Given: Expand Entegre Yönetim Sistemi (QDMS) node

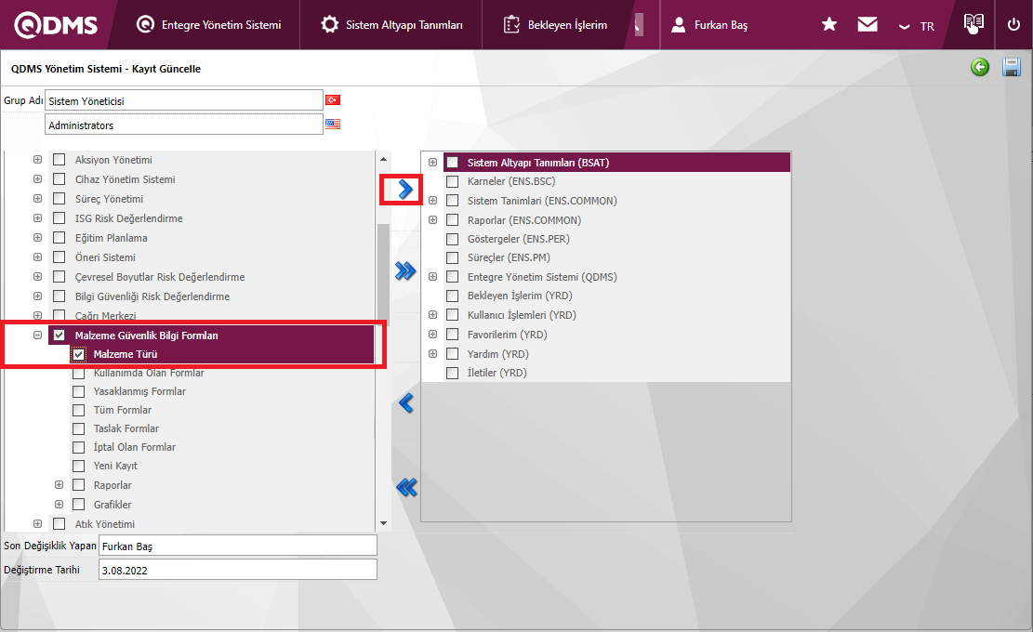Looking at the screenshot, I should (433, 277).
